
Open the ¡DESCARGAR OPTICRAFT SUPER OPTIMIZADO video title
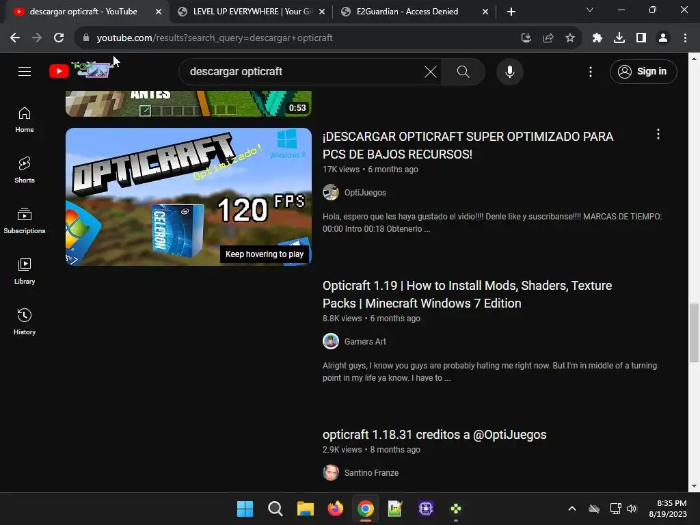pyautogui.click(x=468, y=145)
